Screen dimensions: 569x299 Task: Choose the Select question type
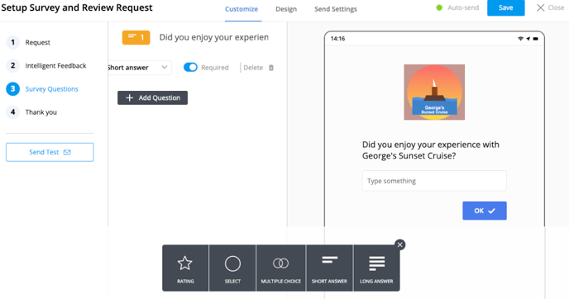[x=232, y=268]
